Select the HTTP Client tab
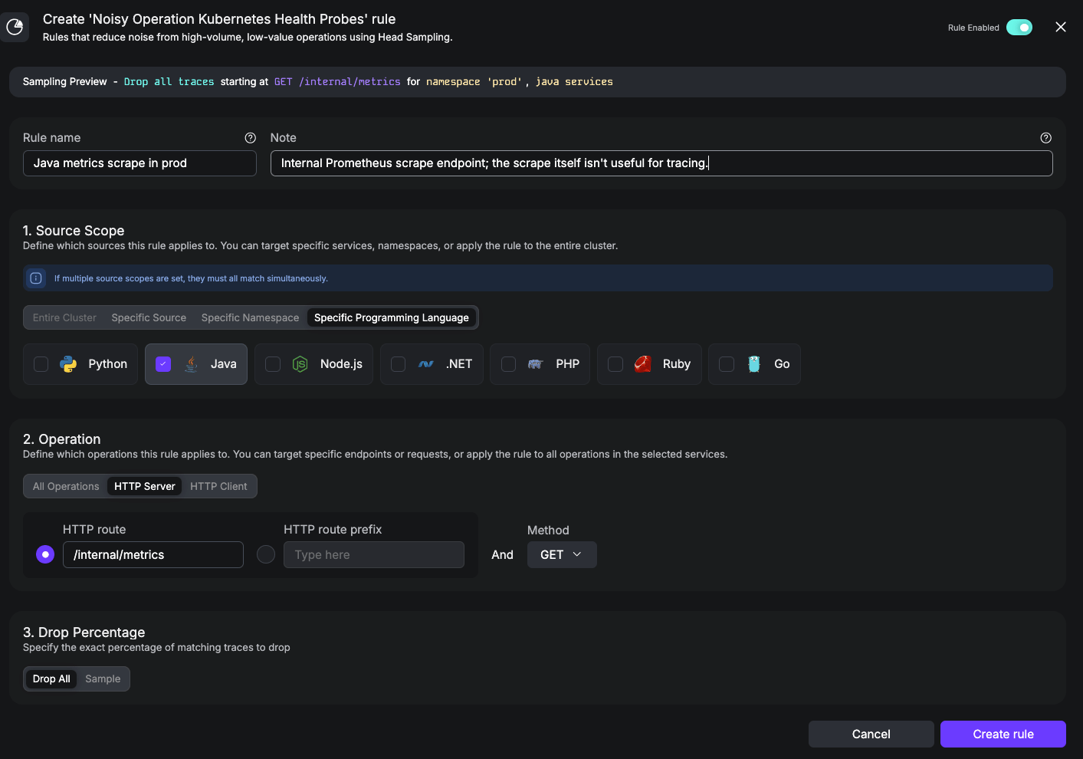This screenshot has height=759, width=1083. 218,486
